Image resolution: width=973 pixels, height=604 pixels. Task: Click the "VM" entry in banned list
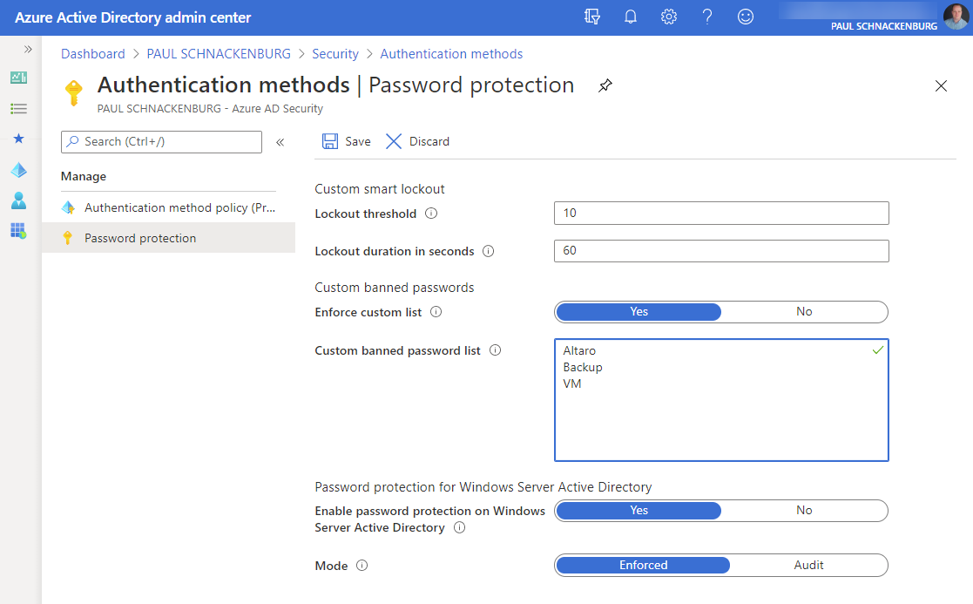572,383
